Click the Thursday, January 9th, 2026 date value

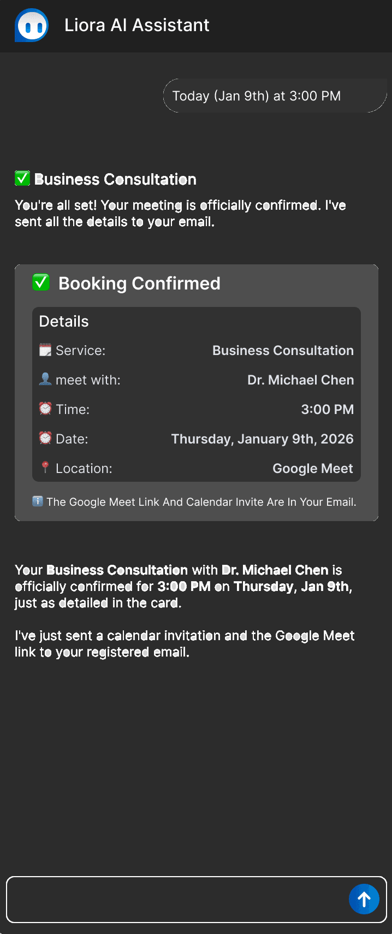pyautogui.click(x=262, y=439)
